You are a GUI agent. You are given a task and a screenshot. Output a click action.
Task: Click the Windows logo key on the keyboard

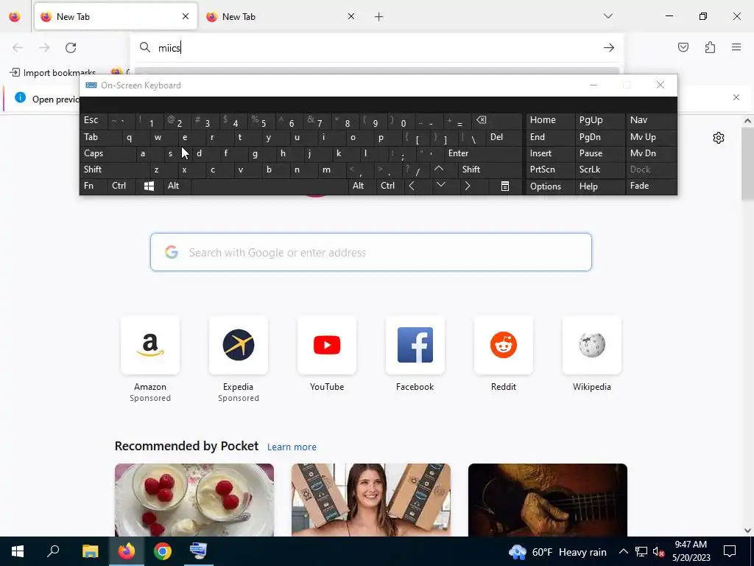click(149, 186)
